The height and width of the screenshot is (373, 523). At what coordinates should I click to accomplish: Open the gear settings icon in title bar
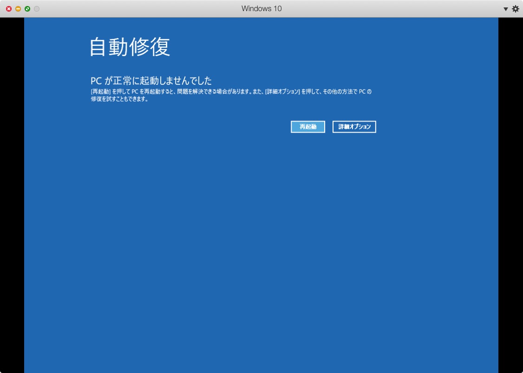point(515,9)
